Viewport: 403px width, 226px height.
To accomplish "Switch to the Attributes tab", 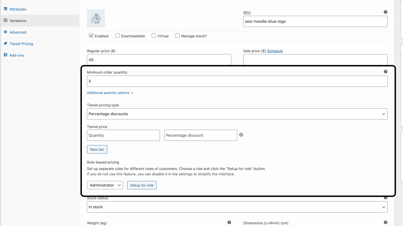I will click(18, 9).
